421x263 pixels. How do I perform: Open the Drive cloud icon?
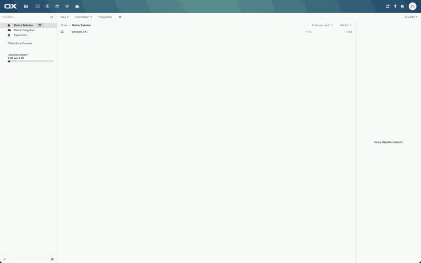(x=77, y=6)
